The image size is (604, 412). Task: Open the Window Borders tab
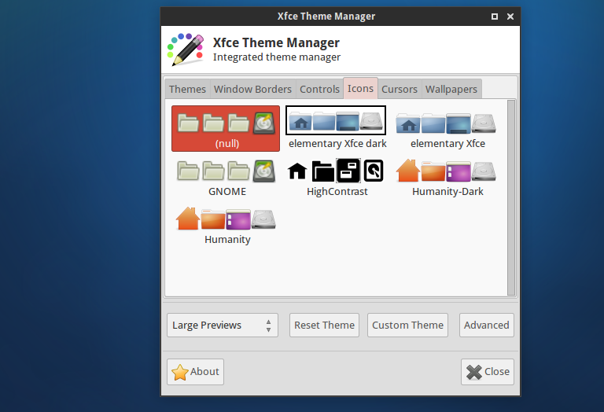252,89
